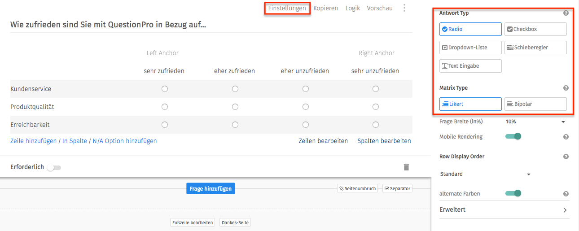Click help icon beside Row Display Order

coord(566,157)
